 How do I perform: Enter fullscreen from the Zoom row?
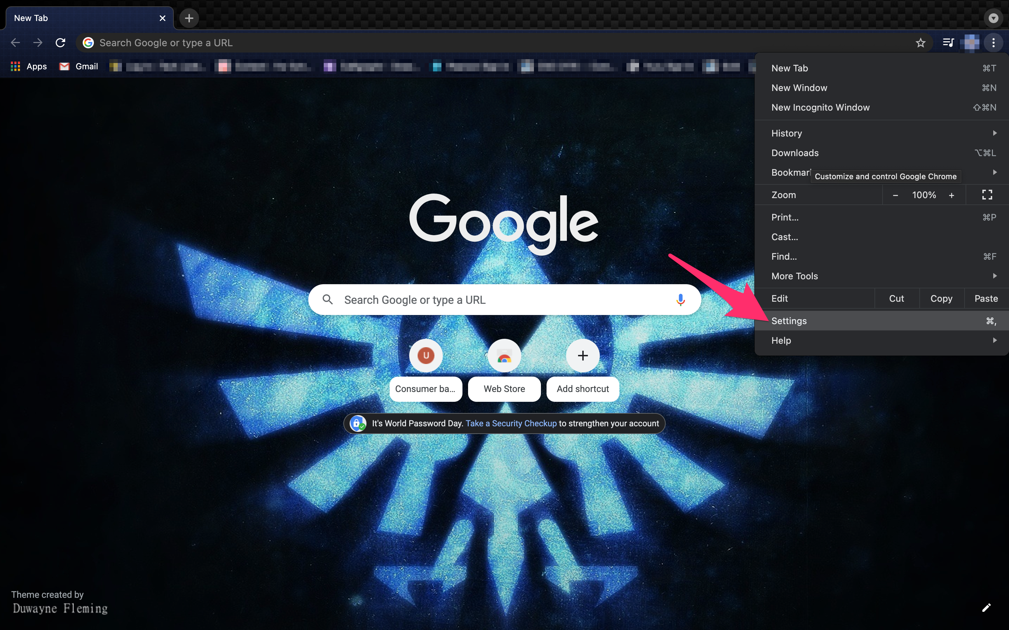987,195
